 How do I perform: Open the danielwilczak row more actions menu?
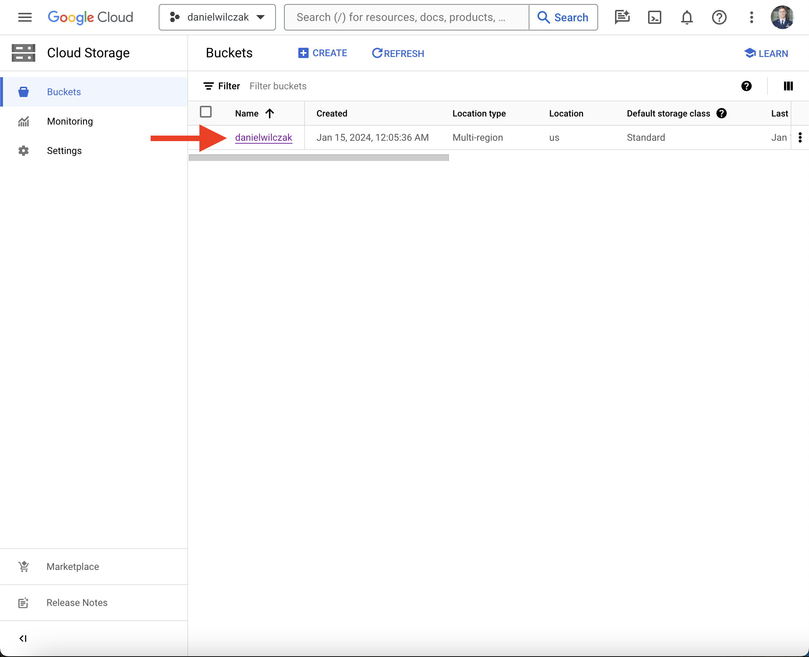[x=800, y=137]
